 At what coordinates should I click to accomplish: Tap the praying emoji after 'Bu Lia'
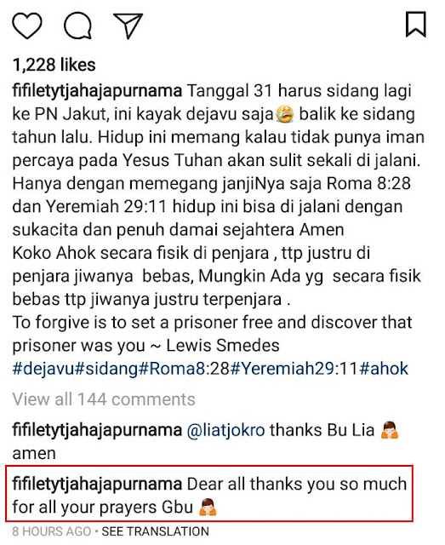click(x=390, y=430)
